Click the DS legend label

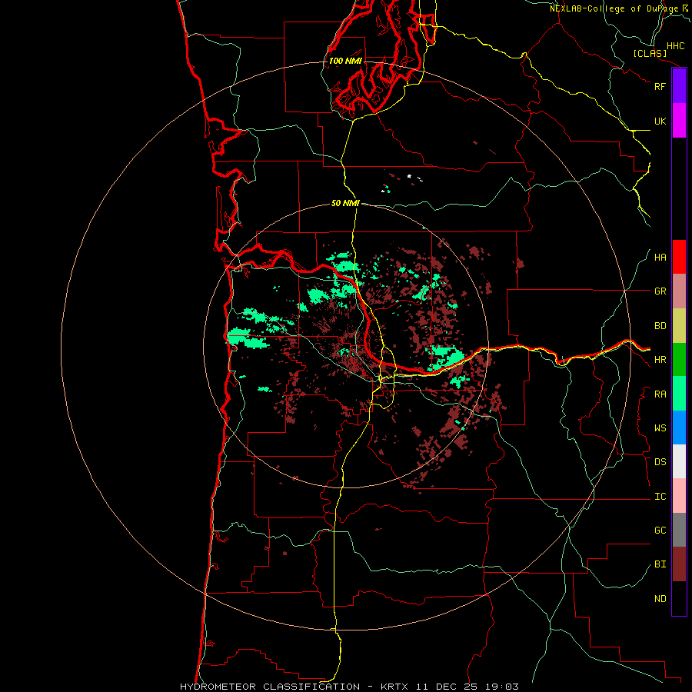tap(660, 462)
